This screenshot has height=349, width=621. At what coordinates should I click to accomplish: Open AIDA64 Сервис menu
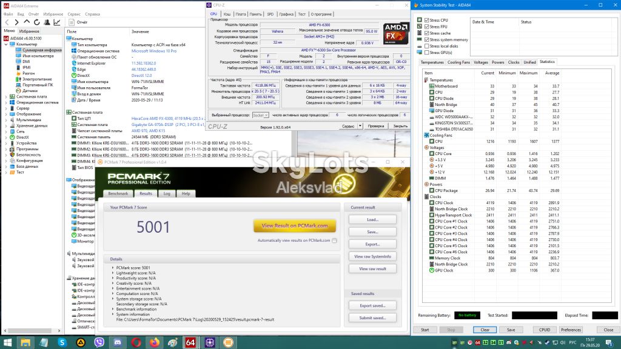(x=74, y=14)
